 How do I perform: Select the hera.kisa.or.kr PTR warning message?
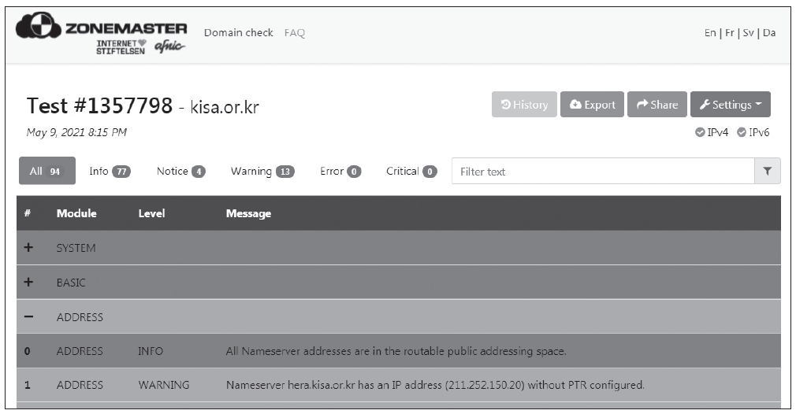tap(435, 385)
